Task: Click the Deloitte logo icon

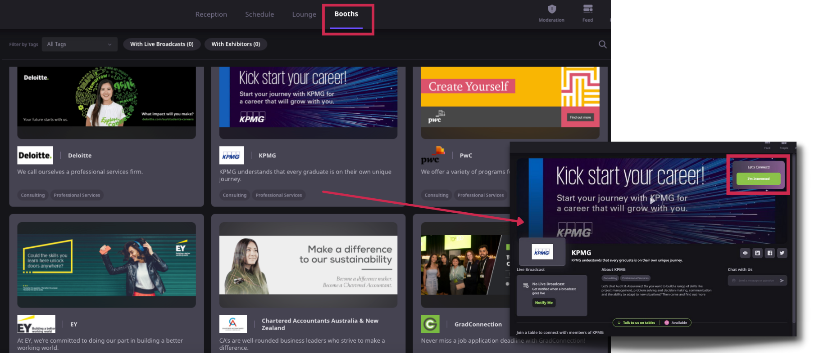Action: click(x=35, y=155)
